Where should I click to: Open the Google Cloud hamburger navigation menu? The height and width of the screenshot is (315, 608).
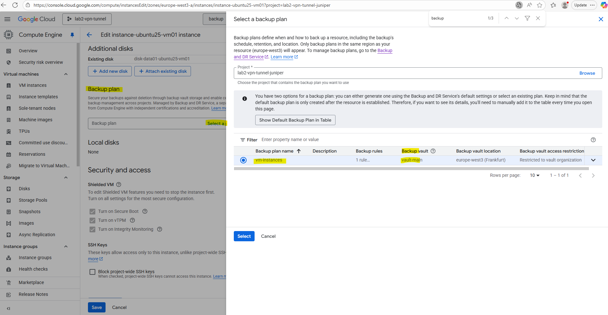pos(7,19)
